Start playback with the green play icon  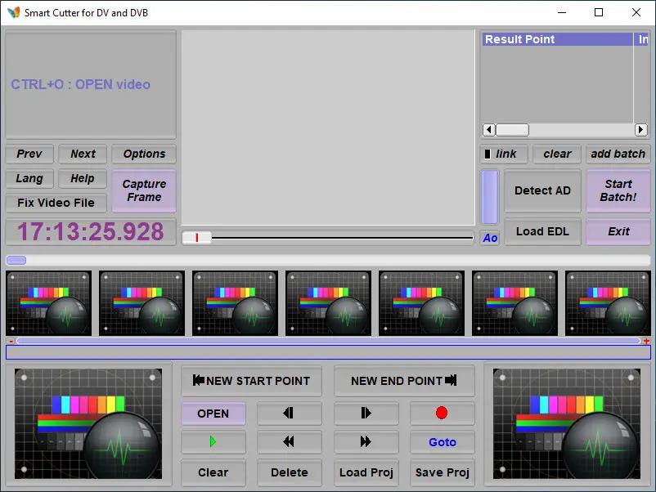(213, 442)
